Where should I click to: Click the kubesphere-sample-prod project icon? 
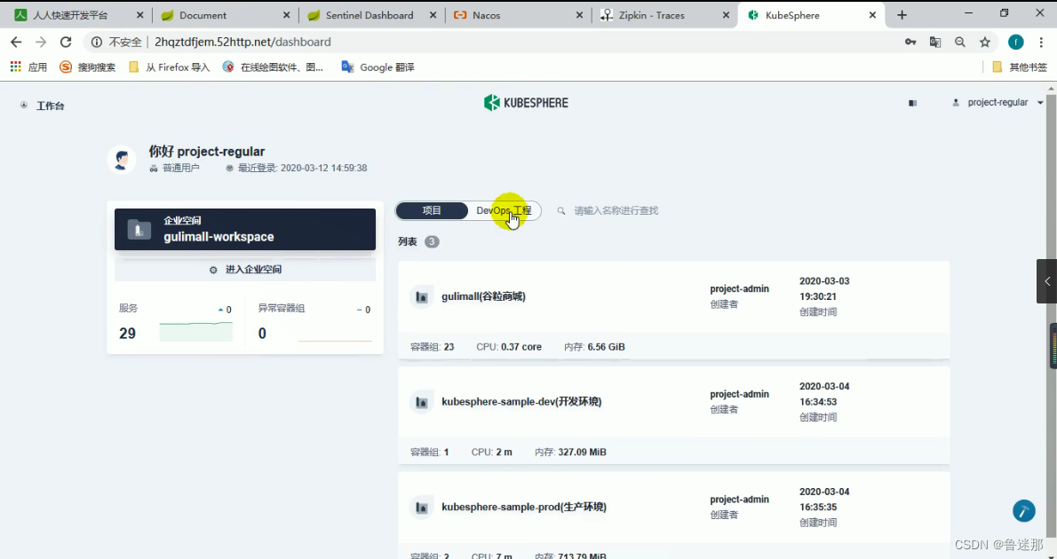click(x=422, y=508)
